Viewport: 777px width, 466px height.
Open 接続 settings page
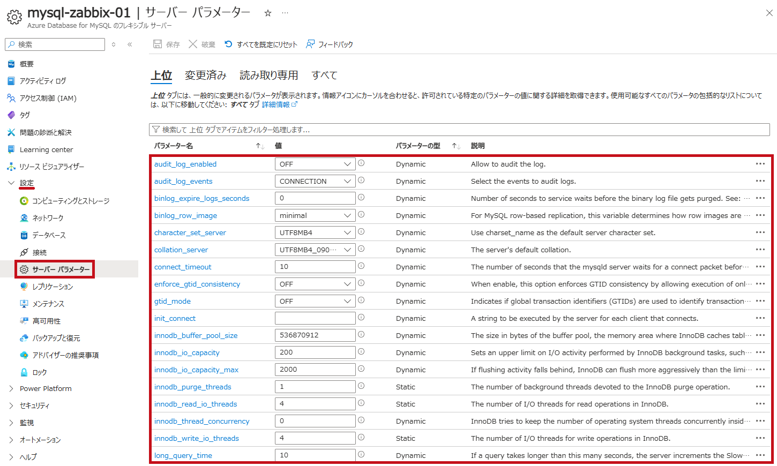[39, 252]
